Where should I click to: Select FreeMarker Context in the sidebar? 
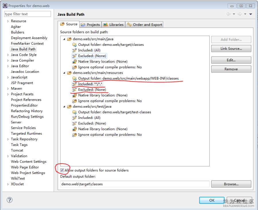click(x=27, y=44)
